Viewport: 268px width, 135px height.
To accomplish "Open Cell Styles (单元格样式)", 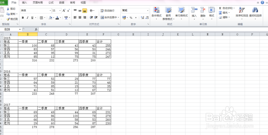I will point(181,13).
